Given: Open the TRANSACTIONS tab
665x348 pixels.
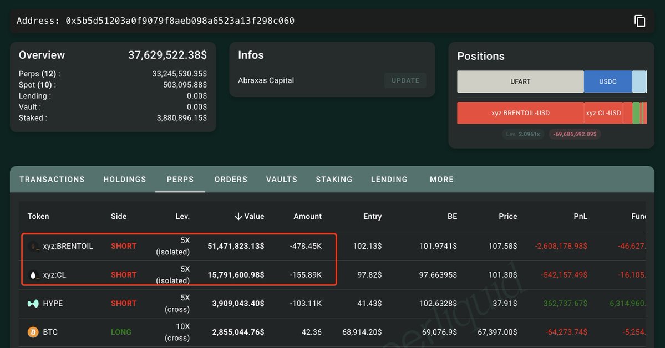Looking at the screenshot, I should 52,180.
